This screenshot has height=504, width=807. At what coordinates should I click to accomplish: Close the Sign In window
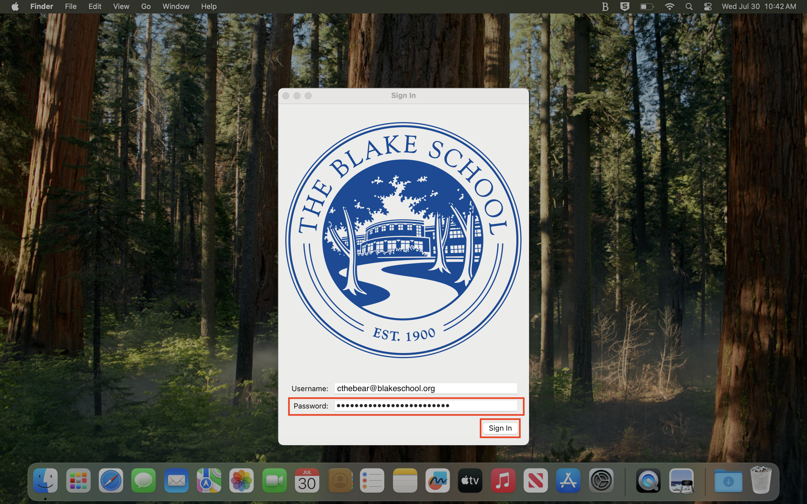point(286,96)
